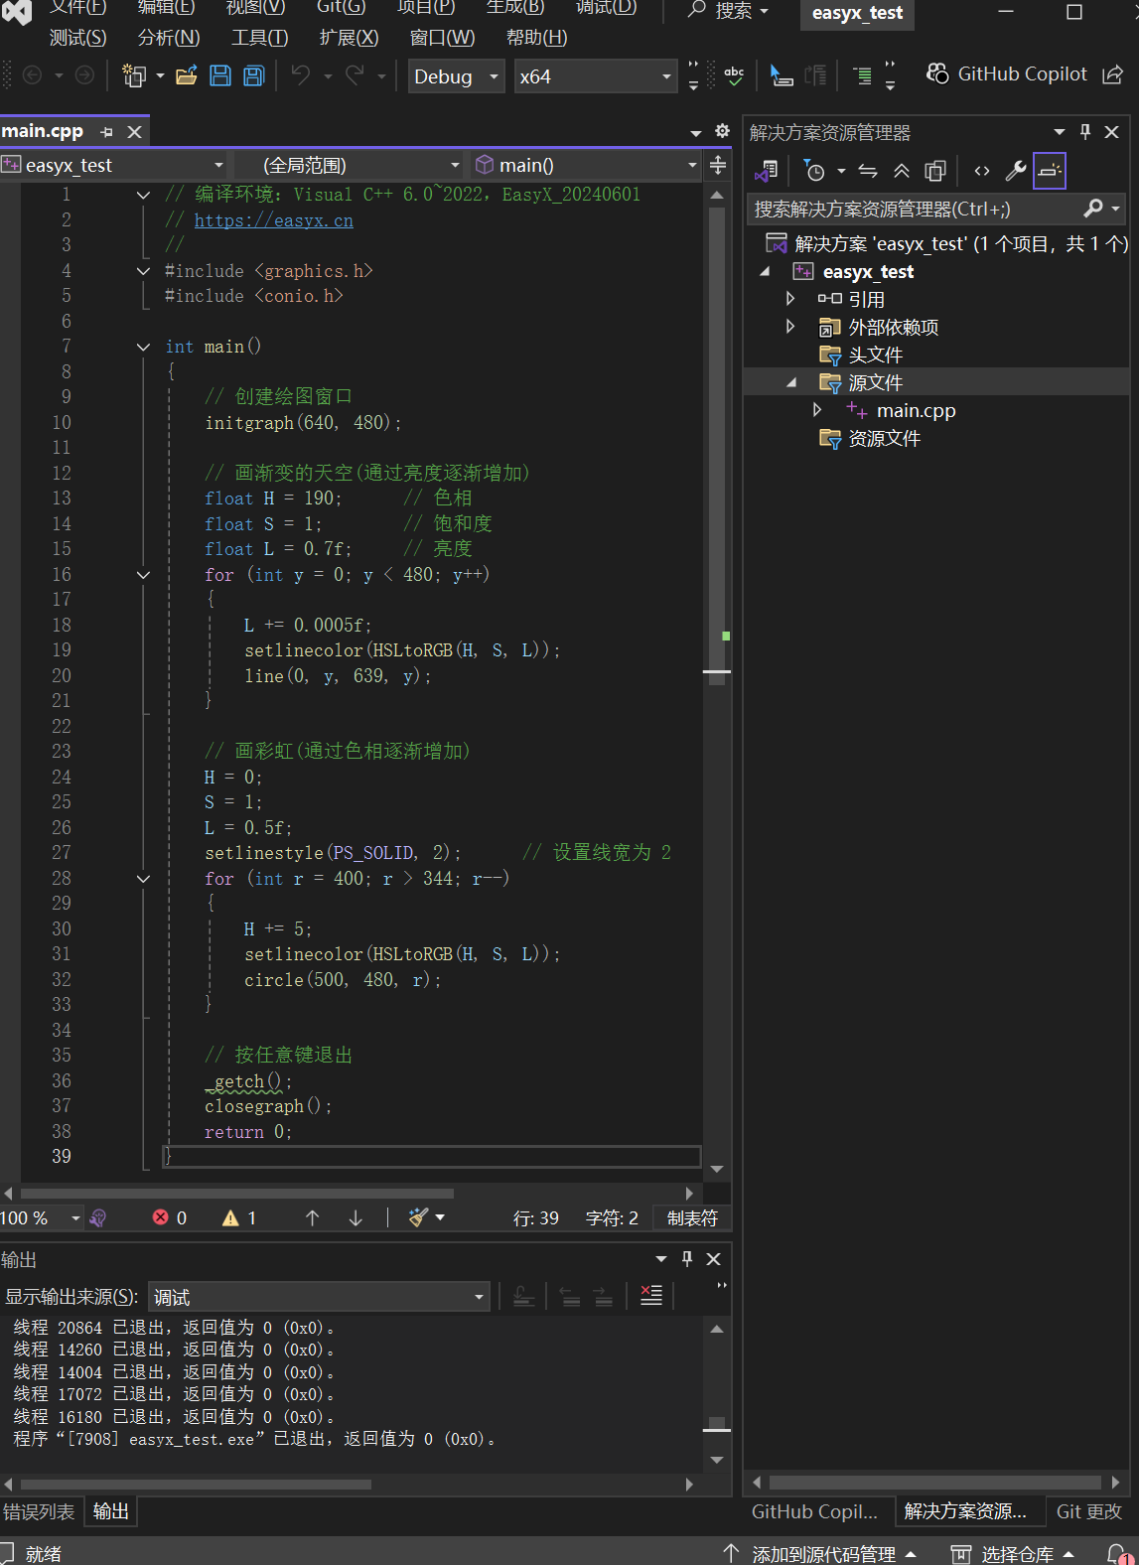Click the 制表符 indentation button
1139x1565 pixels.
point(692,1217)
